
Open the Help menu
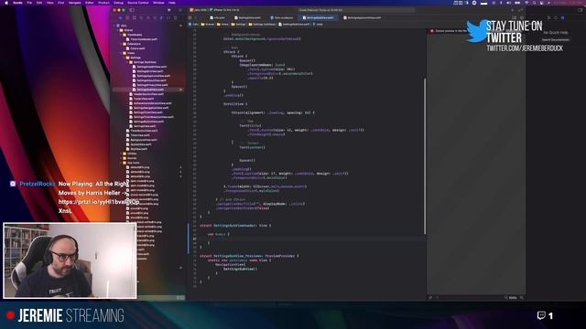(172, 3)
